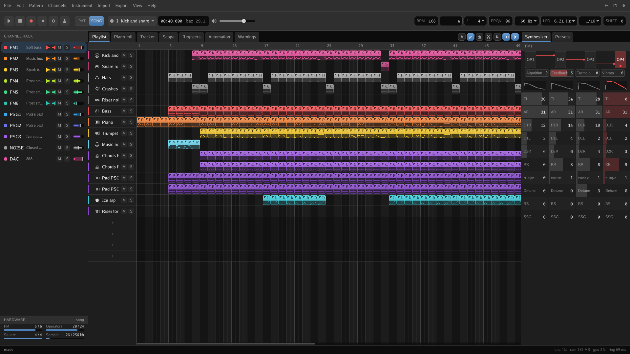Toggle the loop circle button in transport
Image resolution: width=630 pixels, height=354 pixels.
[x=53, y=21]
